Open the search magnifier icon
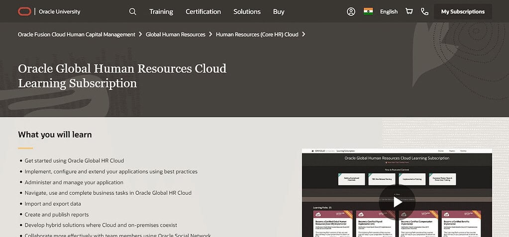The image size is (509, 237). pyautogui.click(x=132, y=11)
